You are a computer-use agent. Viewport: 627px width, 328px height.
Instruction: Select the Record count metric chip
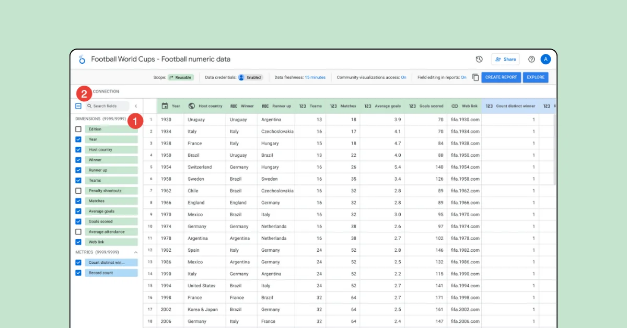coord(111,273)
